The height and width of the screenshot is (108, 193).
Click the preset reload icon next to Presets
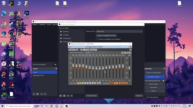pyautogui.click(x=77, y=50)
